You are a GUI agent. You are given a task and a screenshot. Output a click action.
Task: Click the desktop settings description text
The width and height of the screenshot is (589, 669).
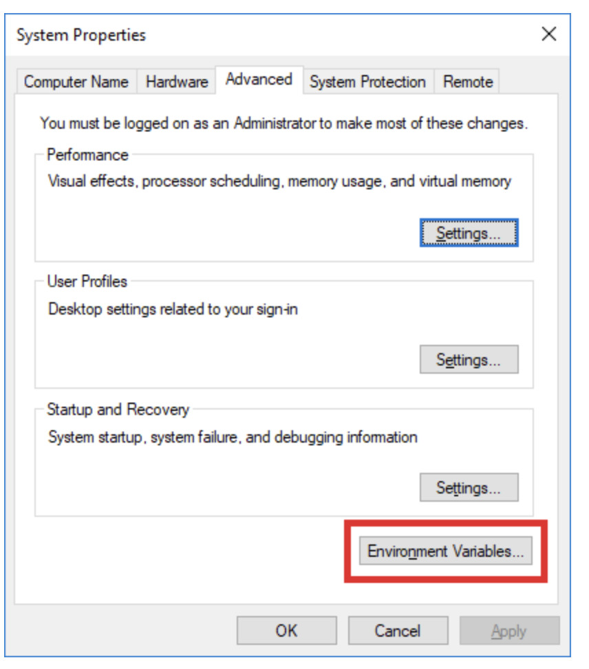[173, 309]
